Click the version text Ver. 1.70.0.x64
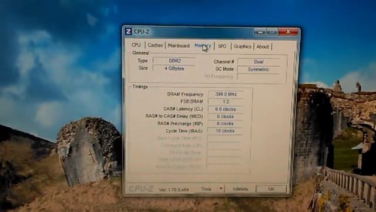 (x=174, y=190)
